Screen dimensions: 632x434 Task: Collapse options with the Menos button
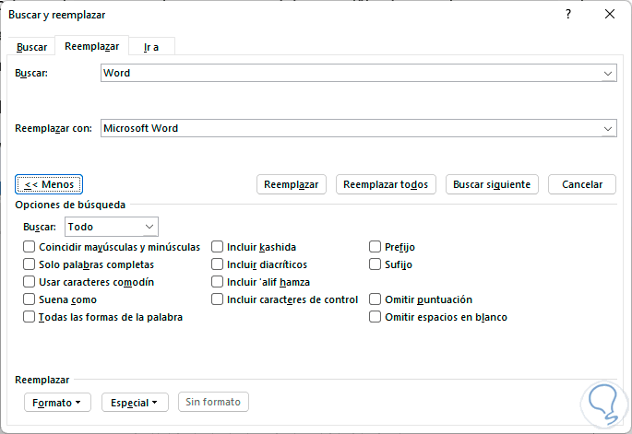(50, 184)
